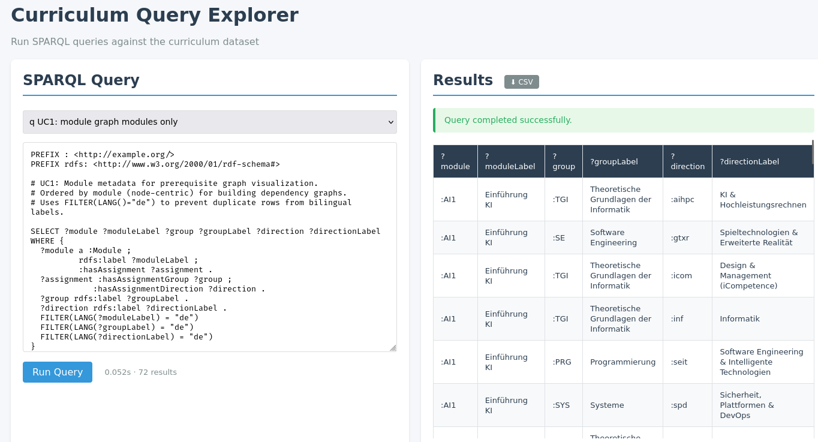This screenshot has width=818, height=442.
Task: Grab the textarea resize handle corner
Action: click(393, 348)
